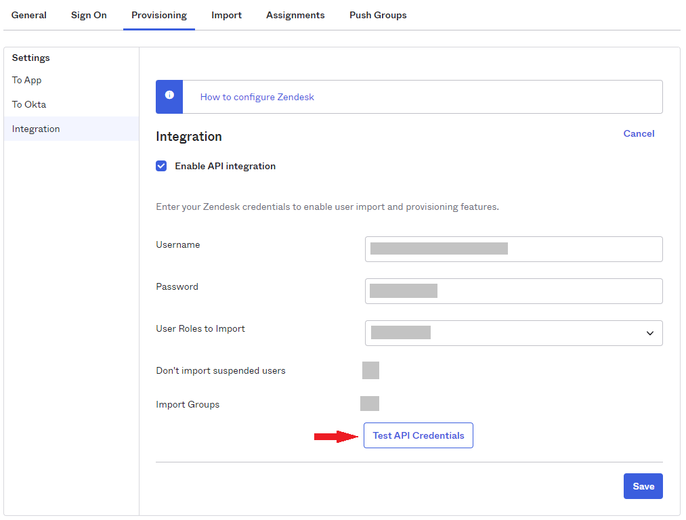The height and width of the screenshot is (520, 686).
Task: Toggle the Import Groups checkbox
Action: click(370, 403)
